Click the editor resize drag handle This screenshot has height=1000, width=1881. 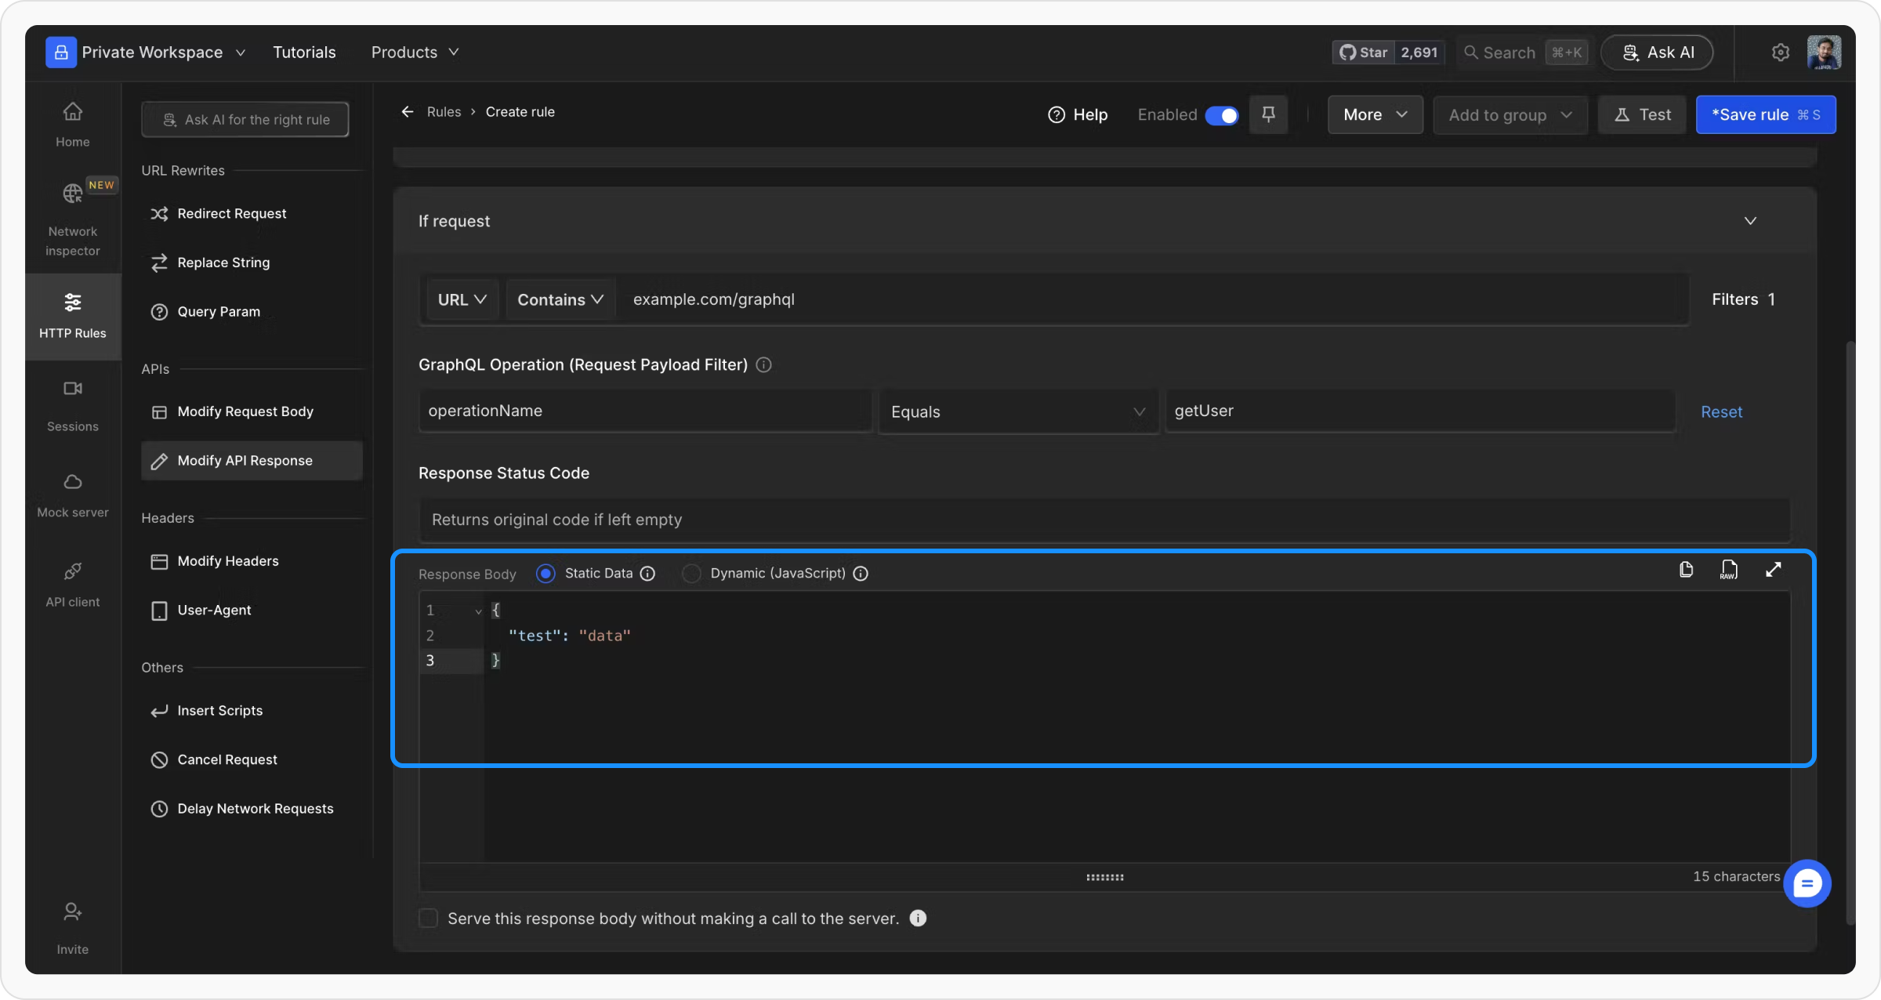[x=1104, y=877]
